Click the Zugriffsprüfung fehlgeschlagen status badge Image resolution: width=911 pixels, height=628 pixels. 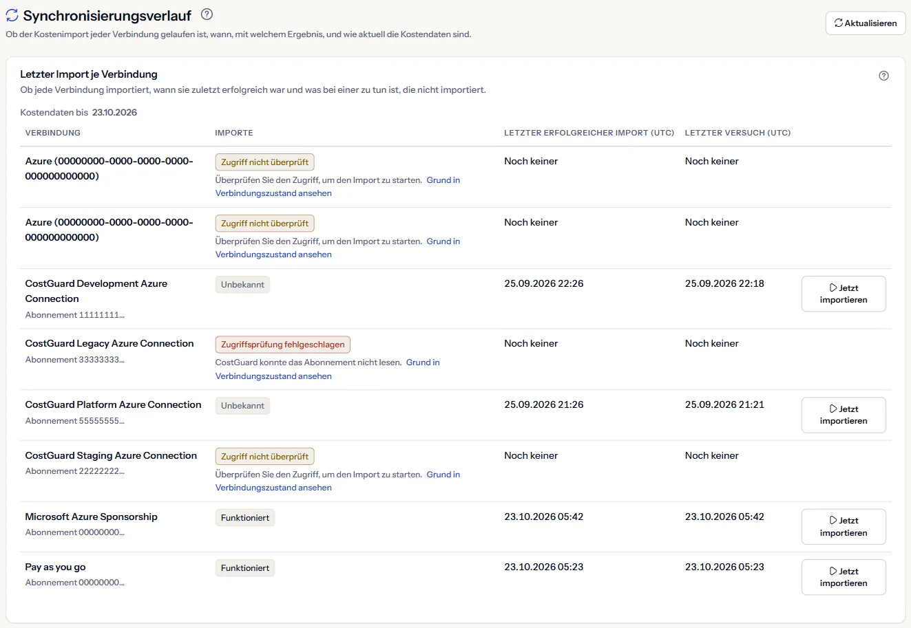[283, 345]
